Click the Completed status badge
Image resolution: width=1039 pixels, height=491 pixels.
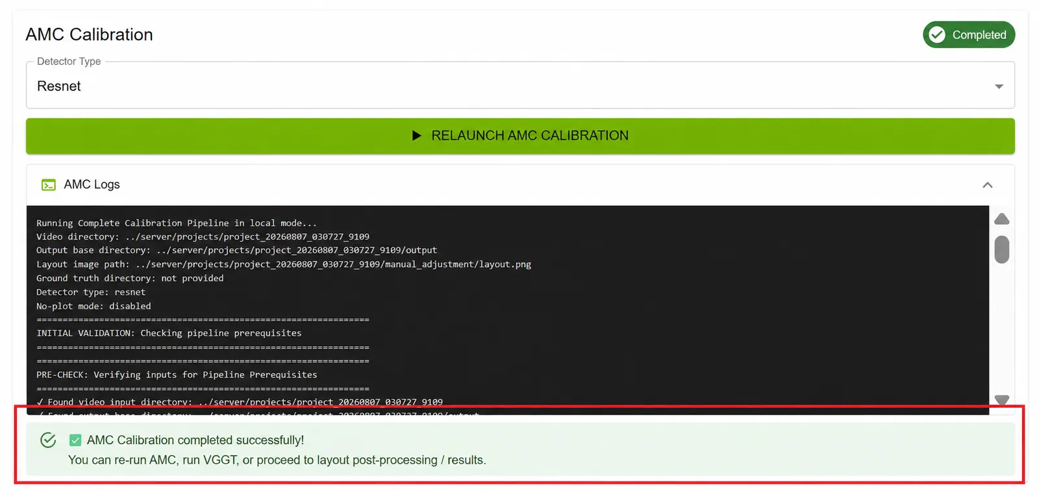[969, 34]
